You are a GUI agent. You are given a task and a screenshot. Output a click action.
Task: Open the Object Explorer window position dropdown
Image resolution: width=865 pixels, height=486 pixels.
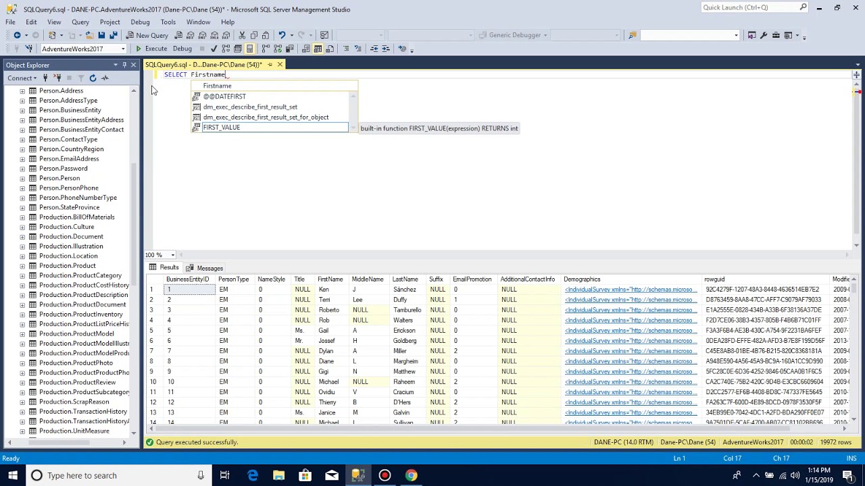coord(116,65)
